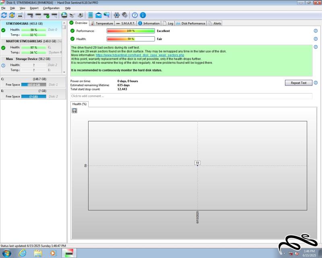
Task: Select the MAXTOR STM3160813AS disk entry
Action: [x=31, y=47]
